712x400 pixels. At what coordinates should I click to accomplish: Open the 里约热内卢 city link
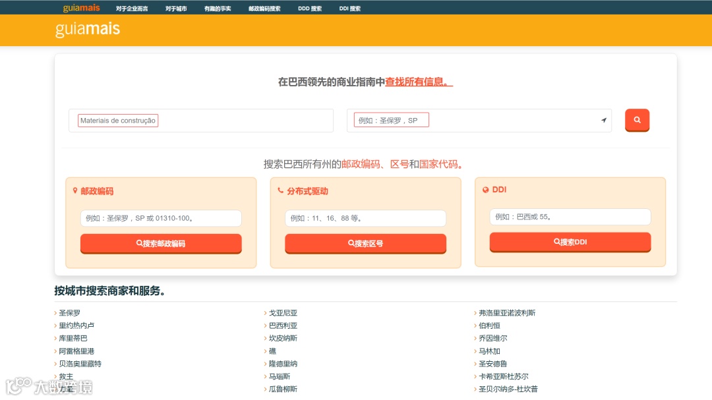click(76, 326)
